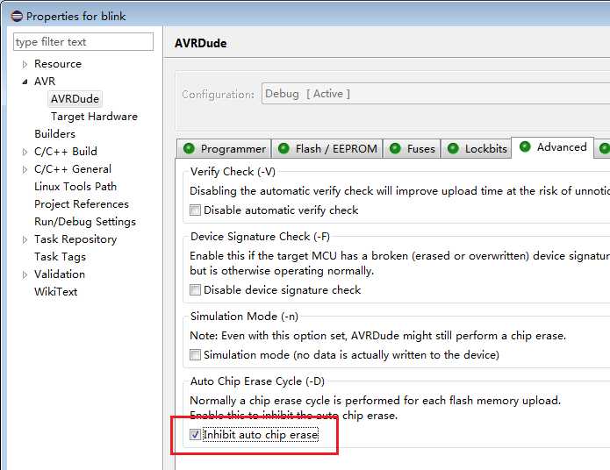This screenshot has width=610, height=470.
Task: Open the WikiText page
Action: click(55, 292)
